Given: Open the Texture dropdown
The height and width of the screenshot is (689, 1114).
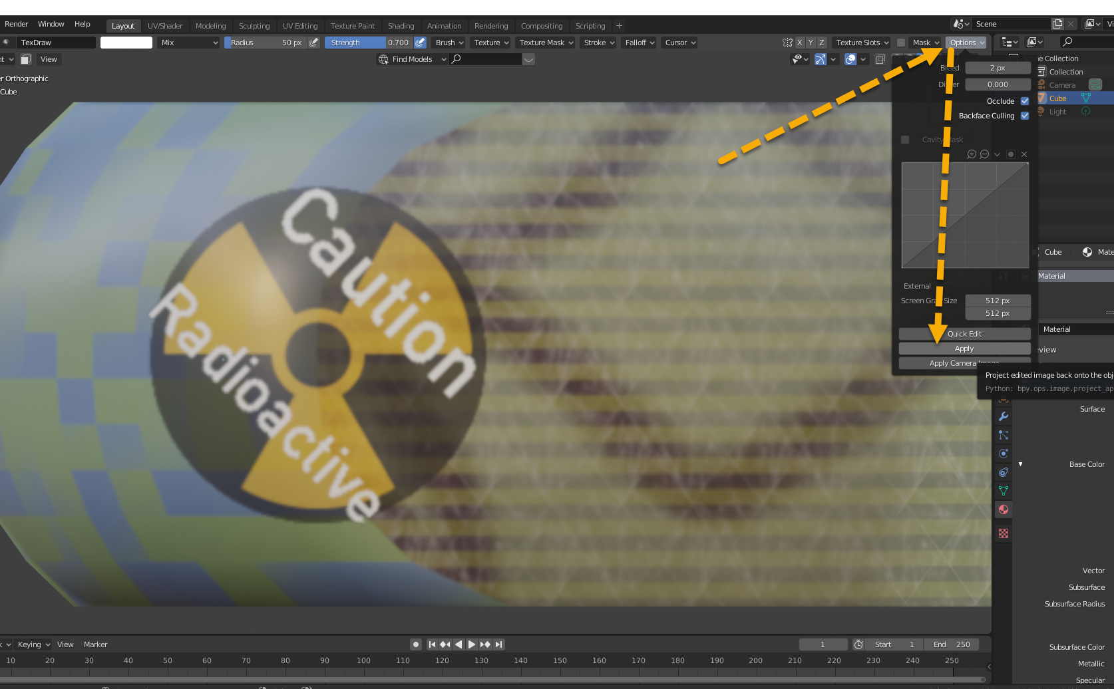Looking at the screenshot, I should point(491,43).
